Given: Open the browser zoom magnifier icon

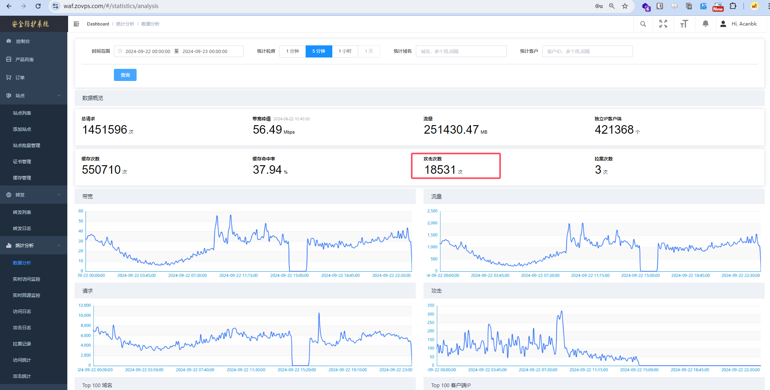Looking at the screenshot, I should [x=612, y=6].
